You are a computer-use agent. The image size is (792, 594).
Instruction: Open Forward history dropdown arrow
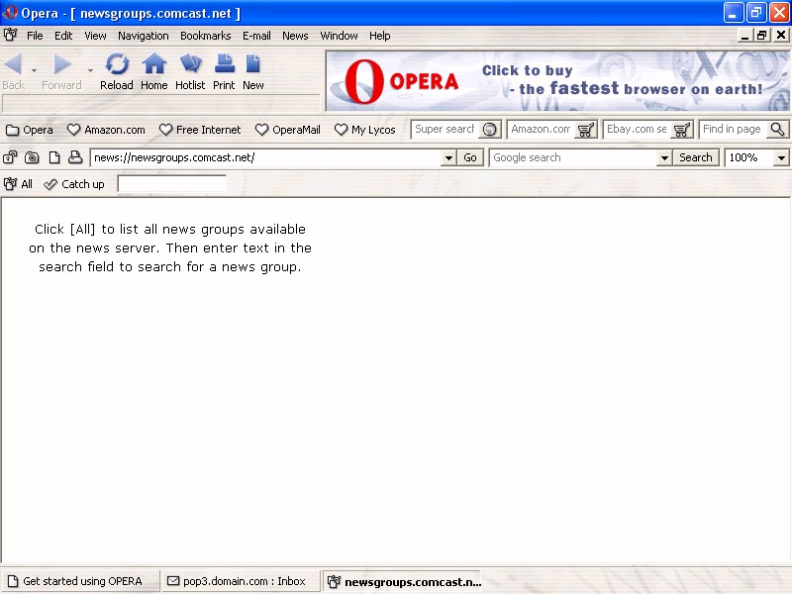point(90,70)
